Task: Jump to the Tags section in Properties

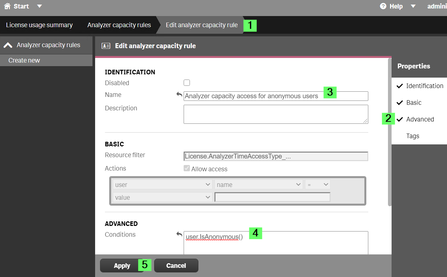Action: [x=413, y=136]
